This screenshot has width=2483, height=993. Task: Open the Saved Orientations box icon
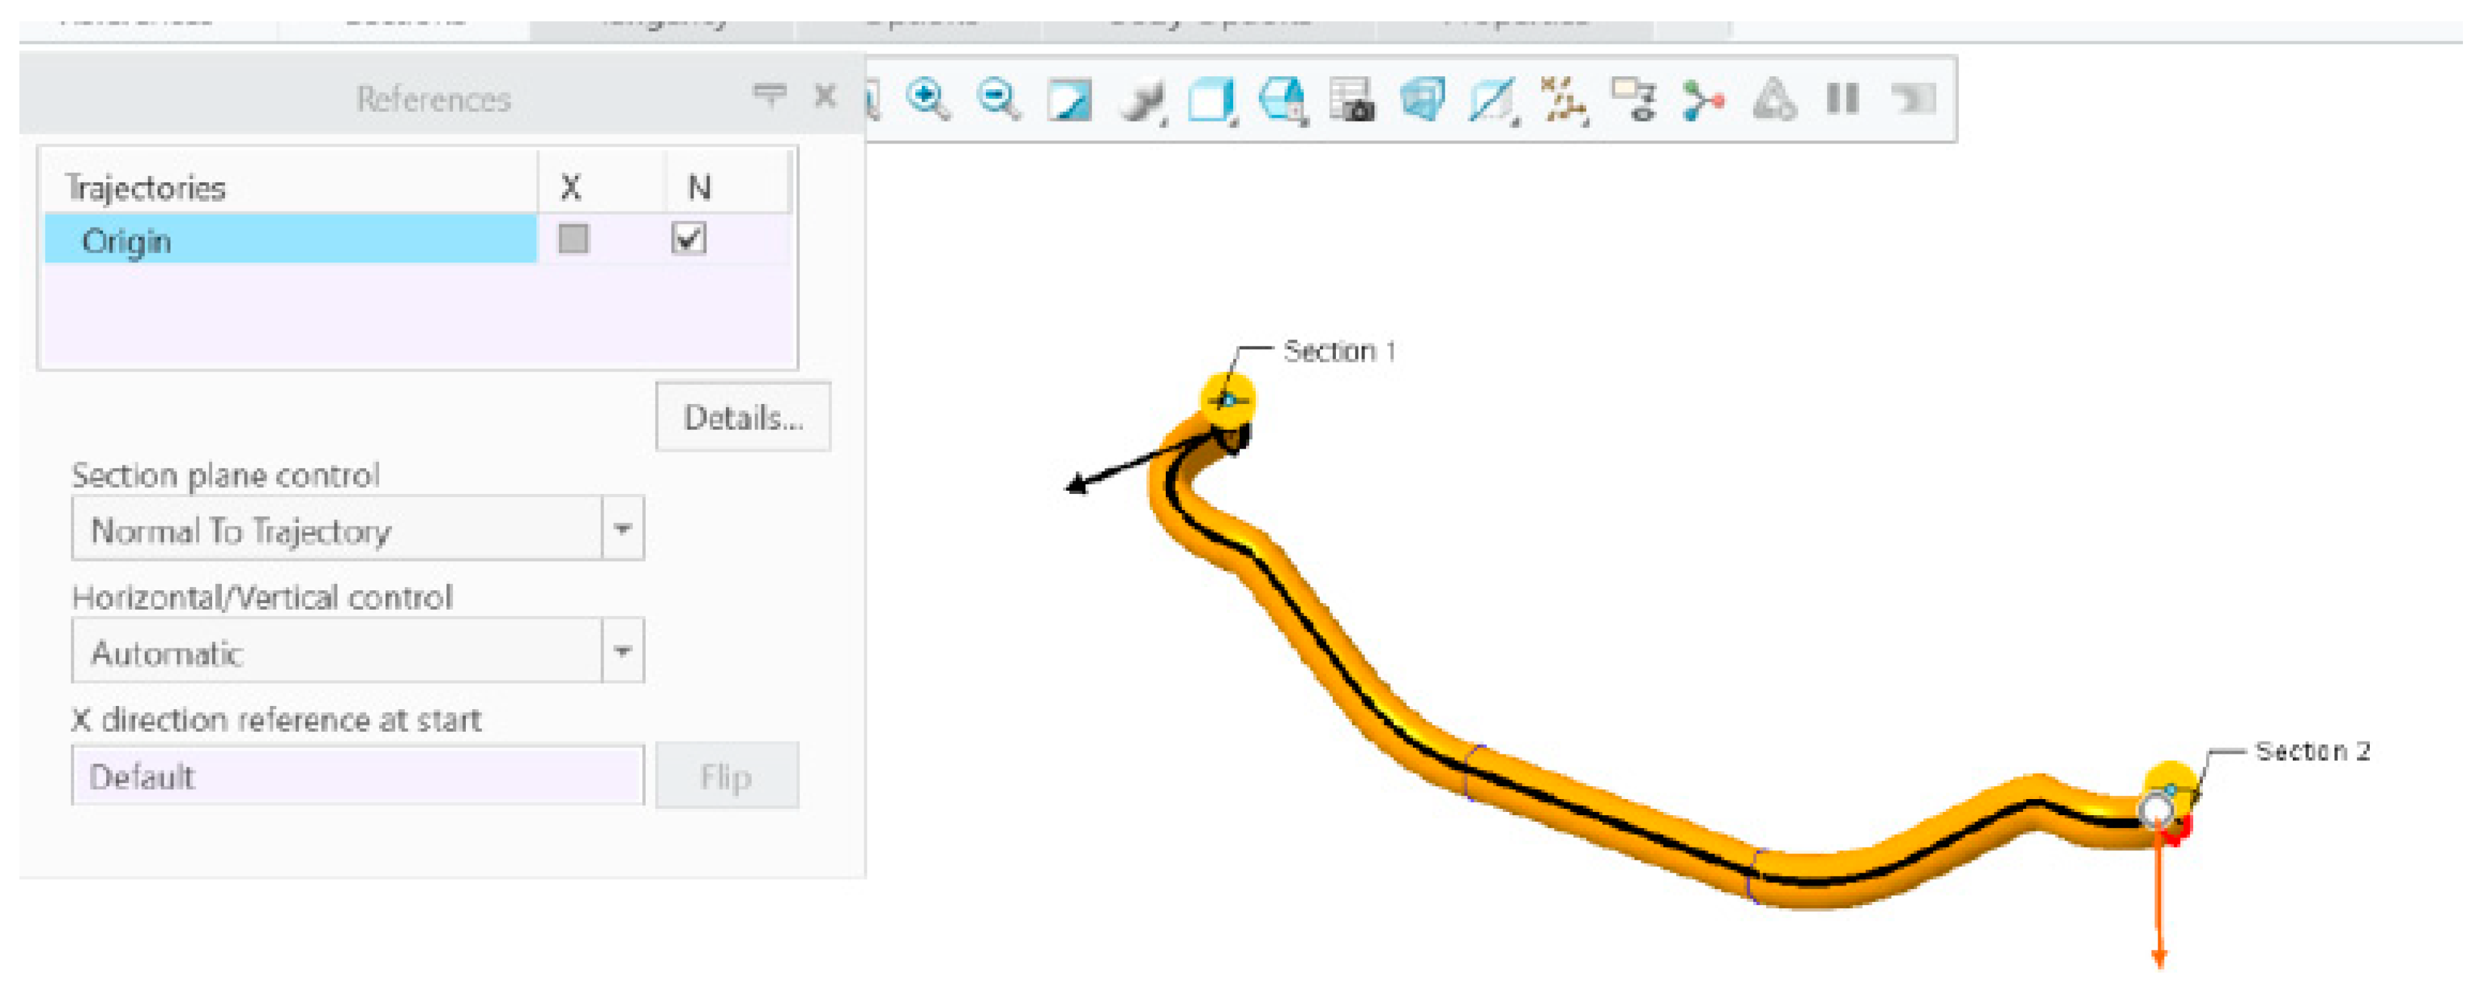[x=1210, y=100]
